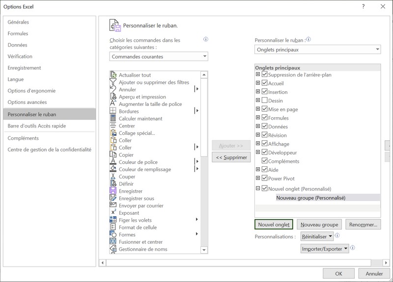Click the info icon next to Réinitialiser
Image resolution: width=393 pixels, height=282 pixels.
pyautogui.click(x=337, y=236)
